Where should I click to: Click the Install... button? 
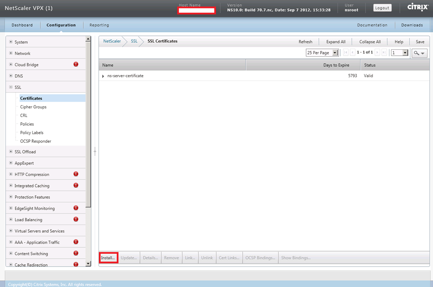coord(108,258)
